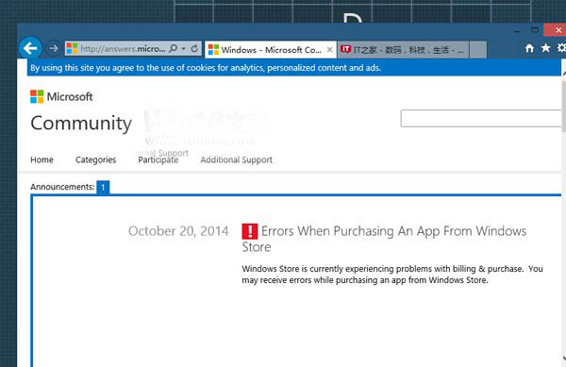Go forward with the browser forward arrow

(x=54, y=48)
